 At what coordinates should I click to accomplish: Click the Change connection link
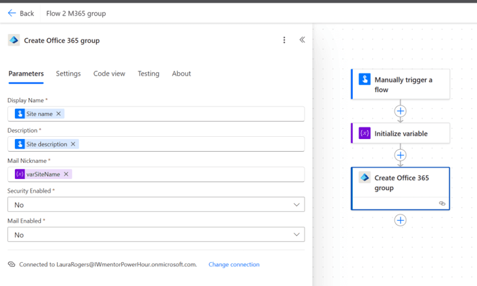coord(234,264)
